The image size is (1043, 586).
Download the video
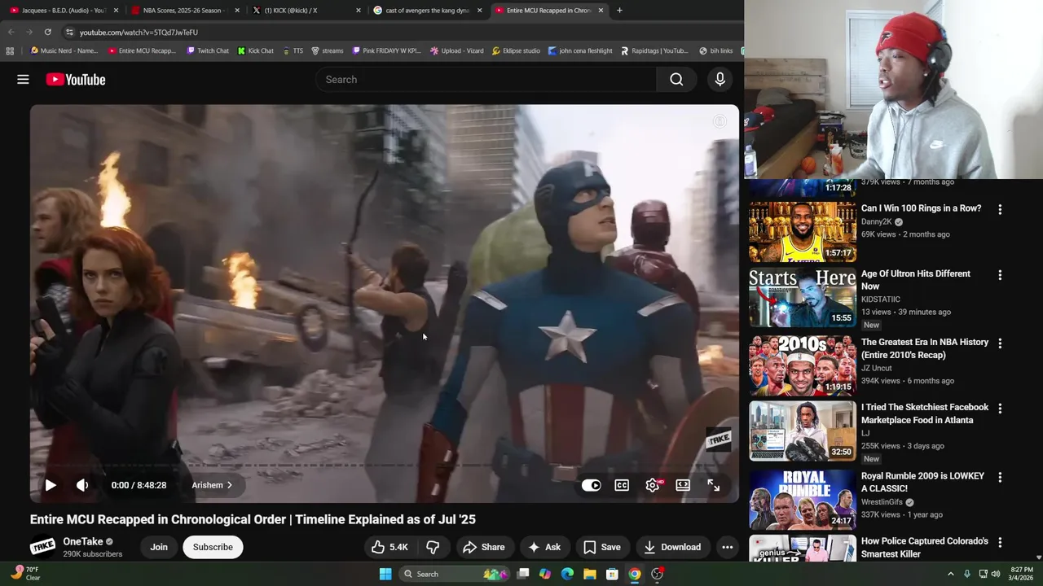(x=673, y=547)
